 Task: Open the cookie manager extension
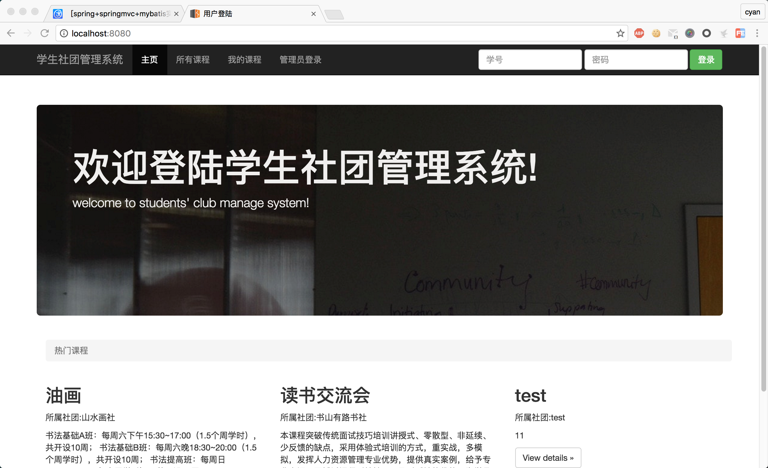pos(656,33)
